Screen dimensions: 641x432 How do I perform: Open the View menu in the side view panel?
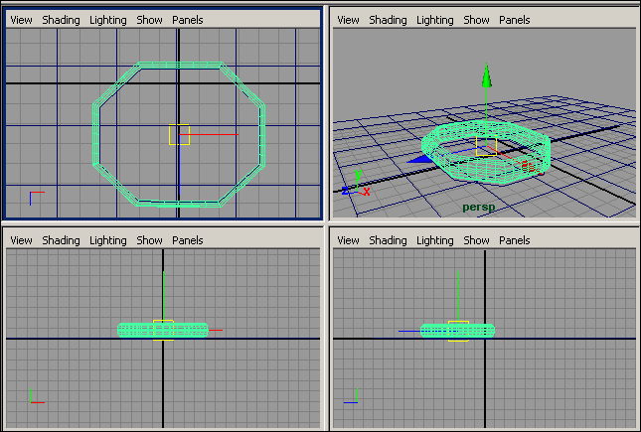click(x=348, y=240)
